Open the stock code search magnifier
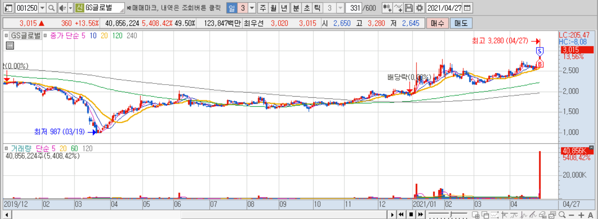 51,8
